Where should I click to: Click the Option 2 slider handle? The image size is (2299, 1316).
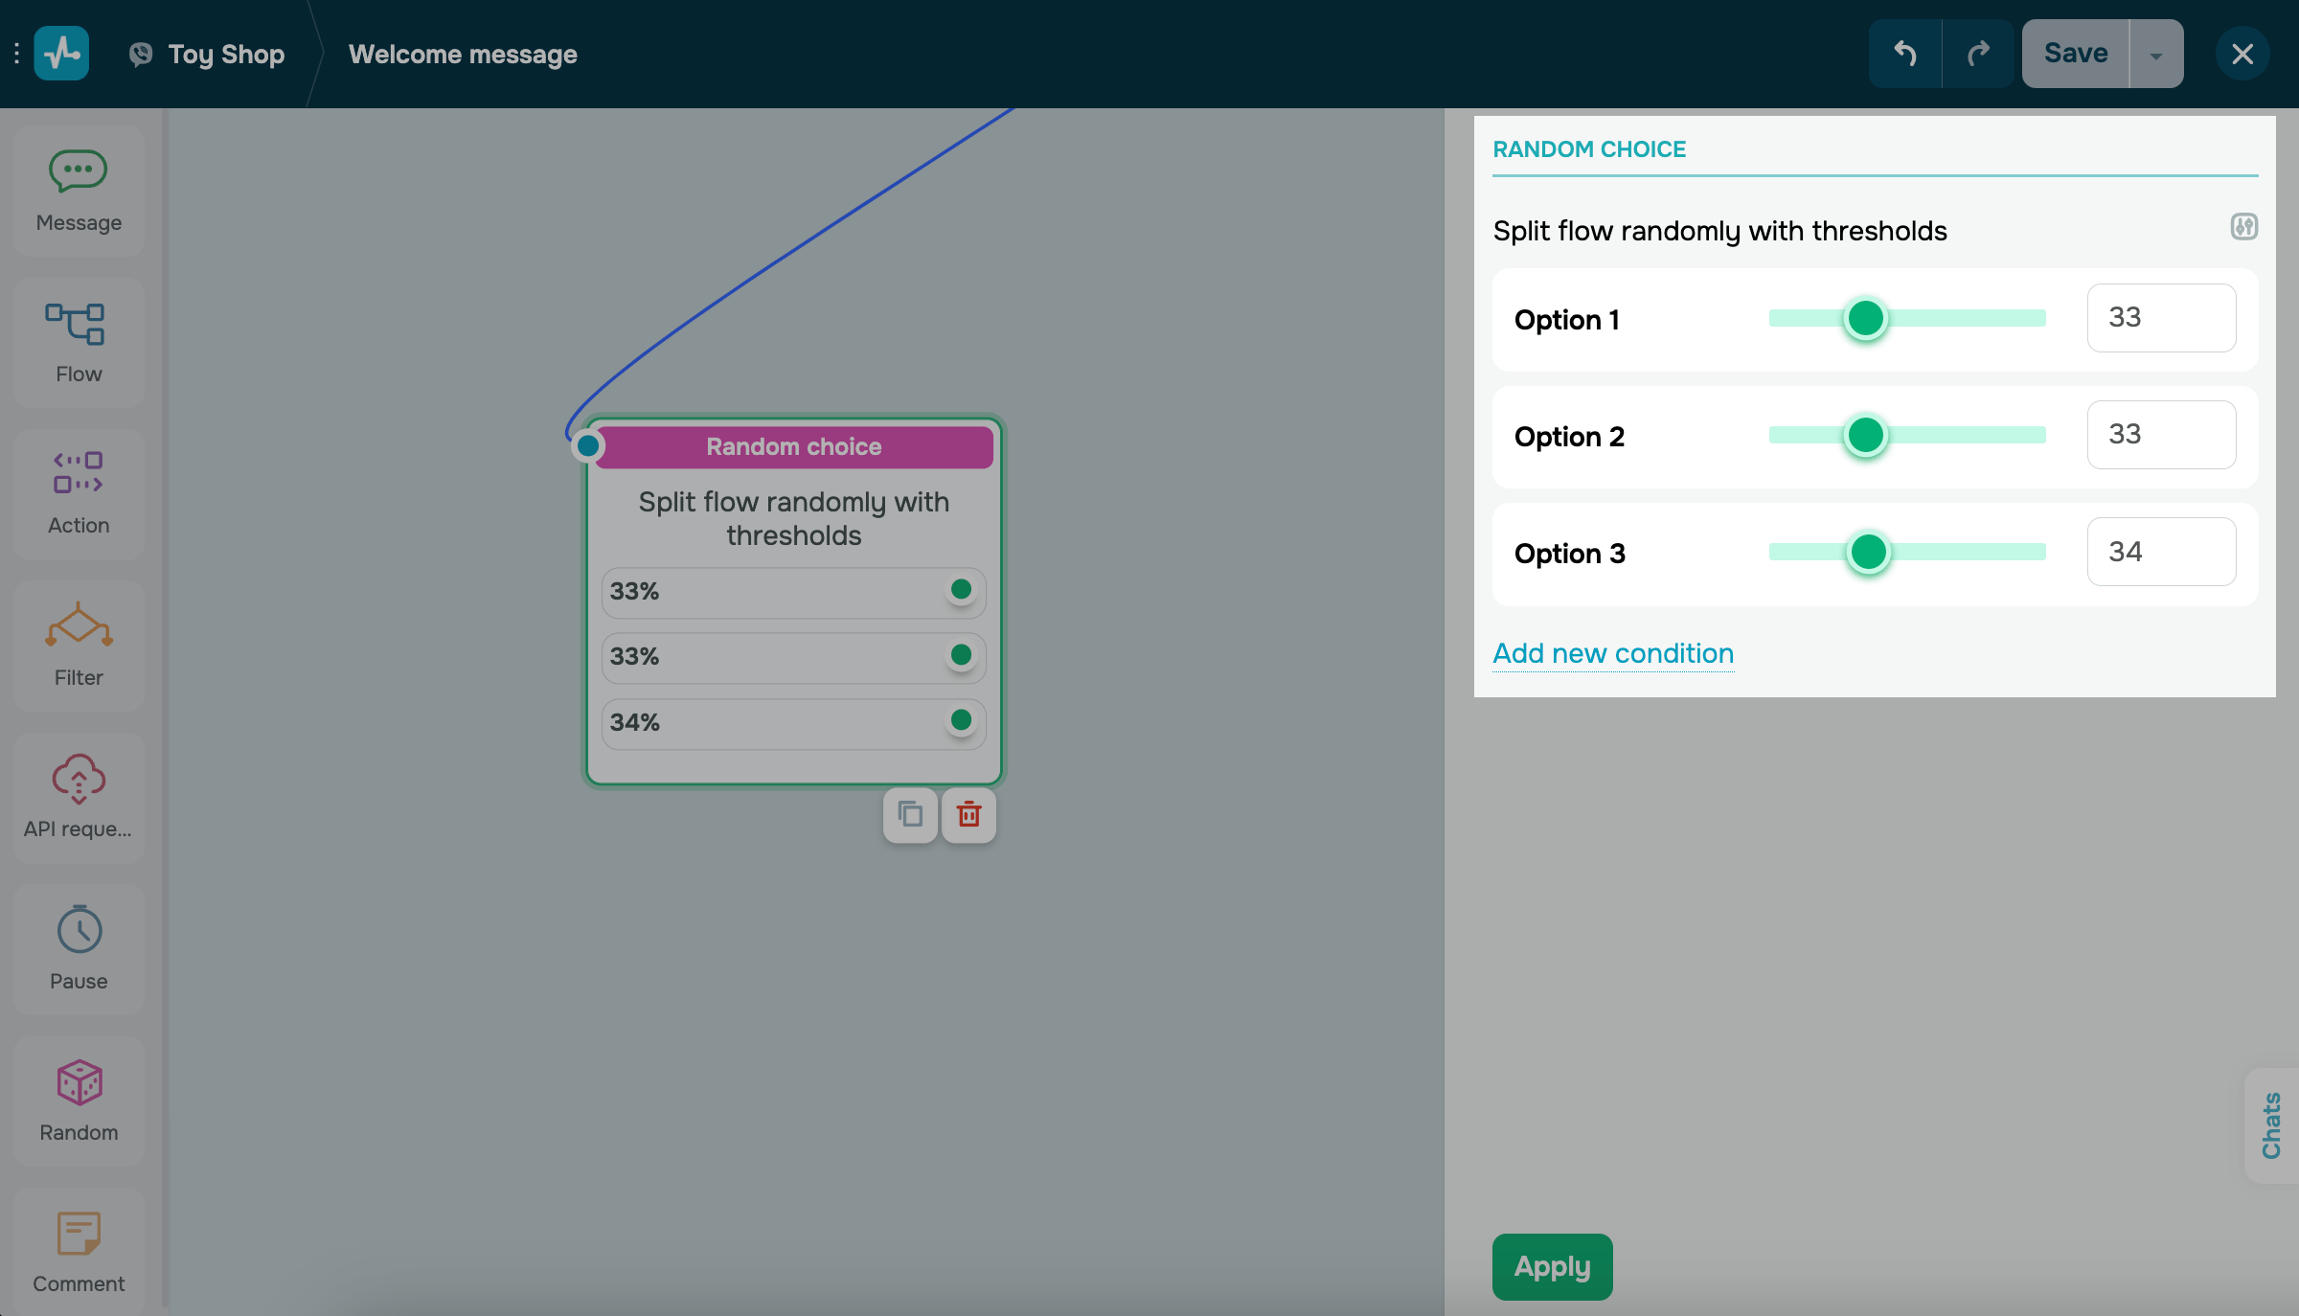(1865, 436)
